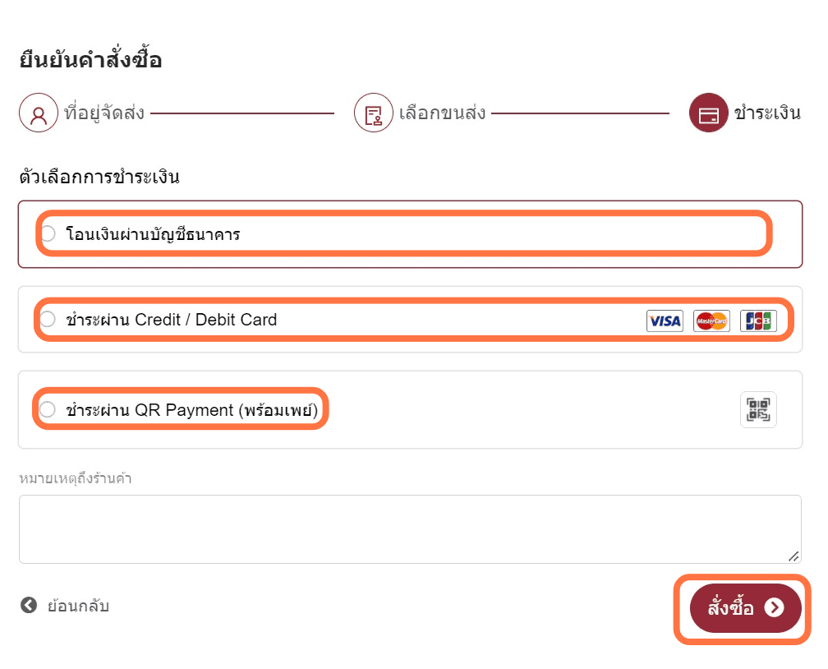Image resolution: width=828 pixels, height=669 pixels.
Task: Select QR Payment (พร้อมเพย์) radio button
Action: tap(48, 409)
